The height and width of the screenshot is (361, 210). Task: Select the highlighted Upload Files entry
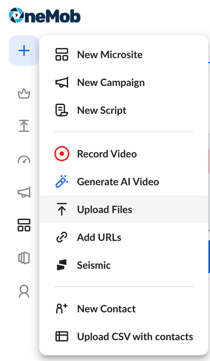pyautogui.click(x=124, y=209)
